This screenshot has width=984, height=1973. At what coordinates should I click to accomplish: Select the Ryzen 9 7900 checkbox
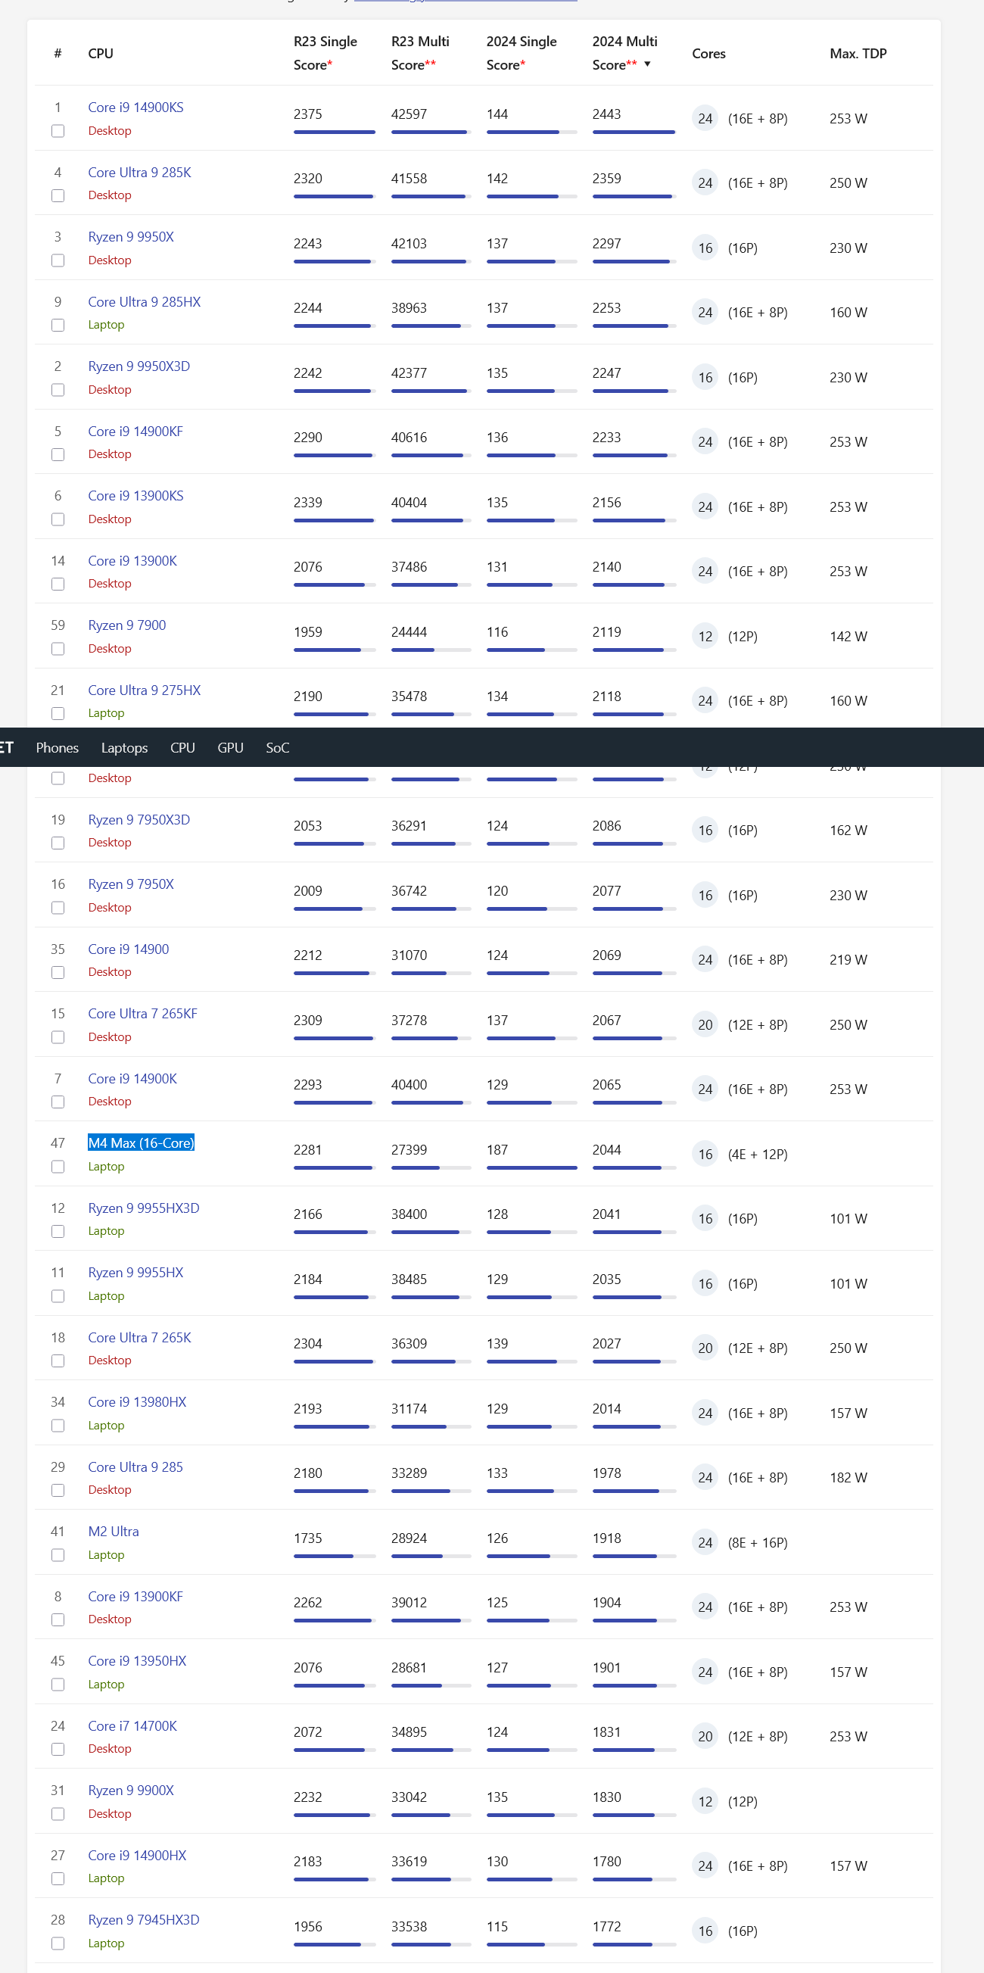click(58, 649)
